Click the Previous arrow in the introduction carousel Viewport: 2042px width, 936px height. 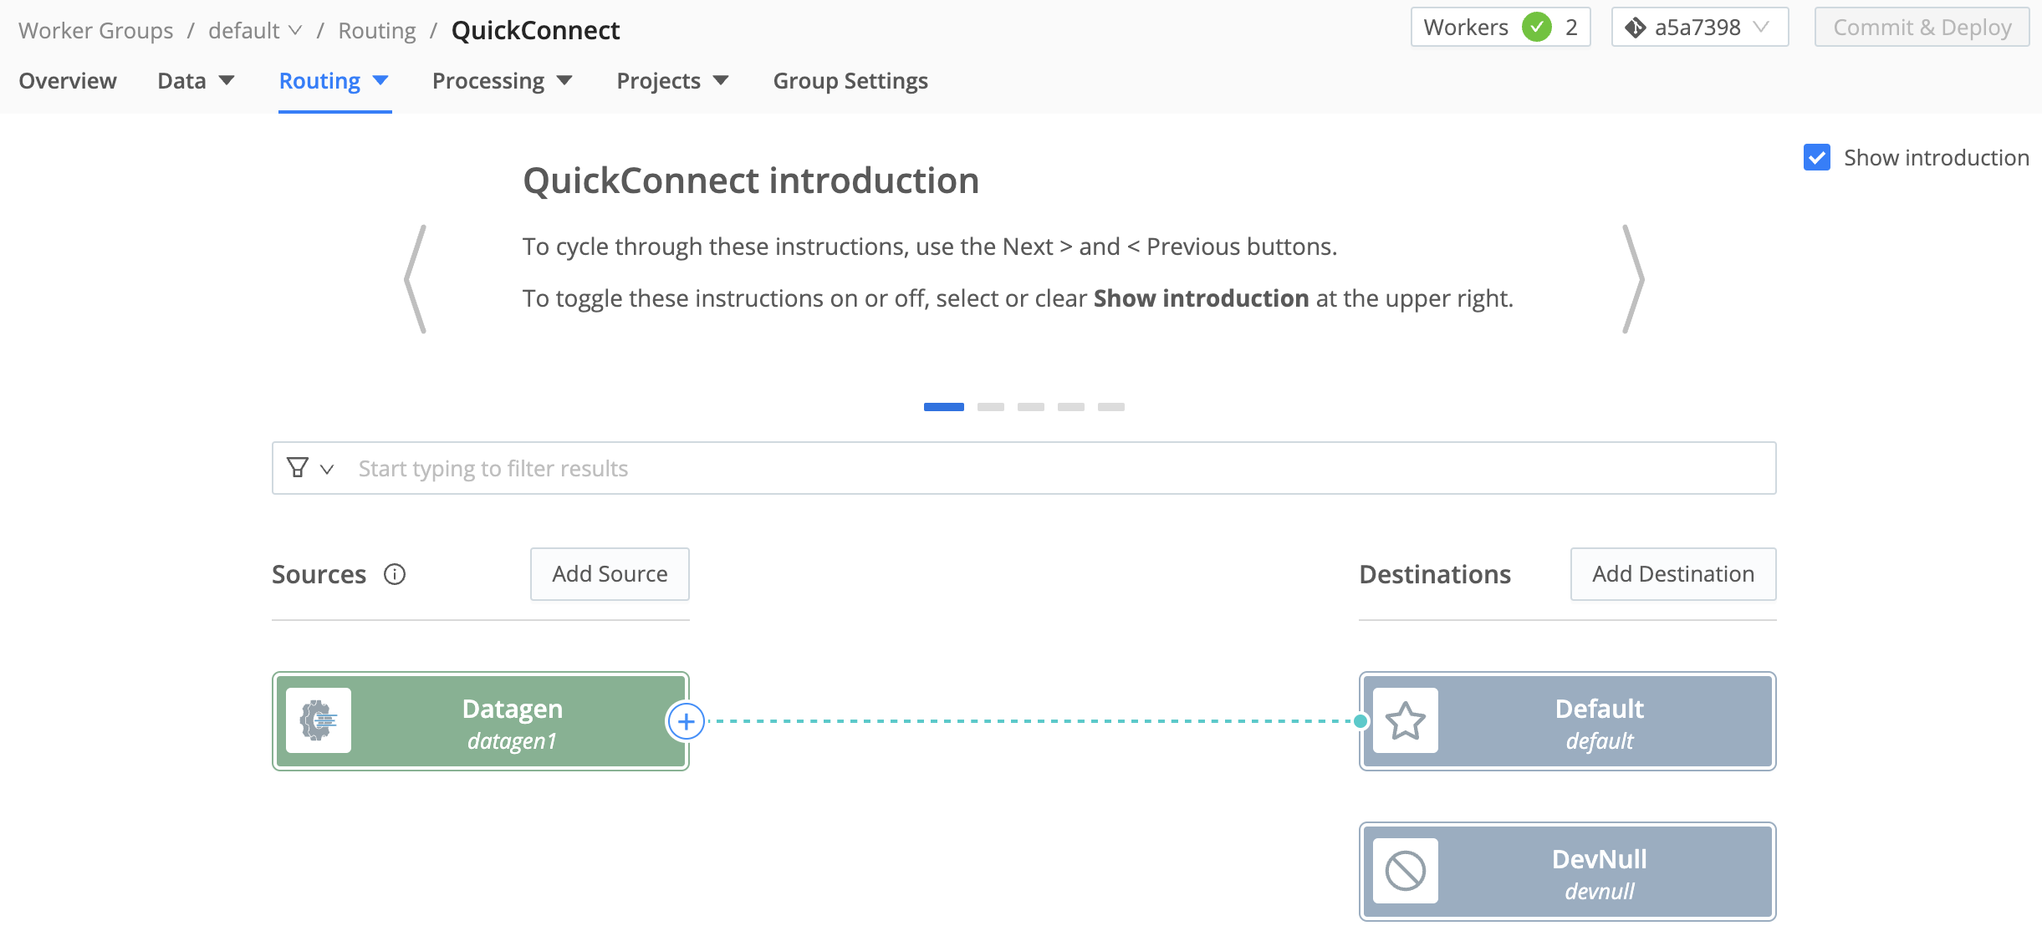pyautogui.click(x=416, y=278)
